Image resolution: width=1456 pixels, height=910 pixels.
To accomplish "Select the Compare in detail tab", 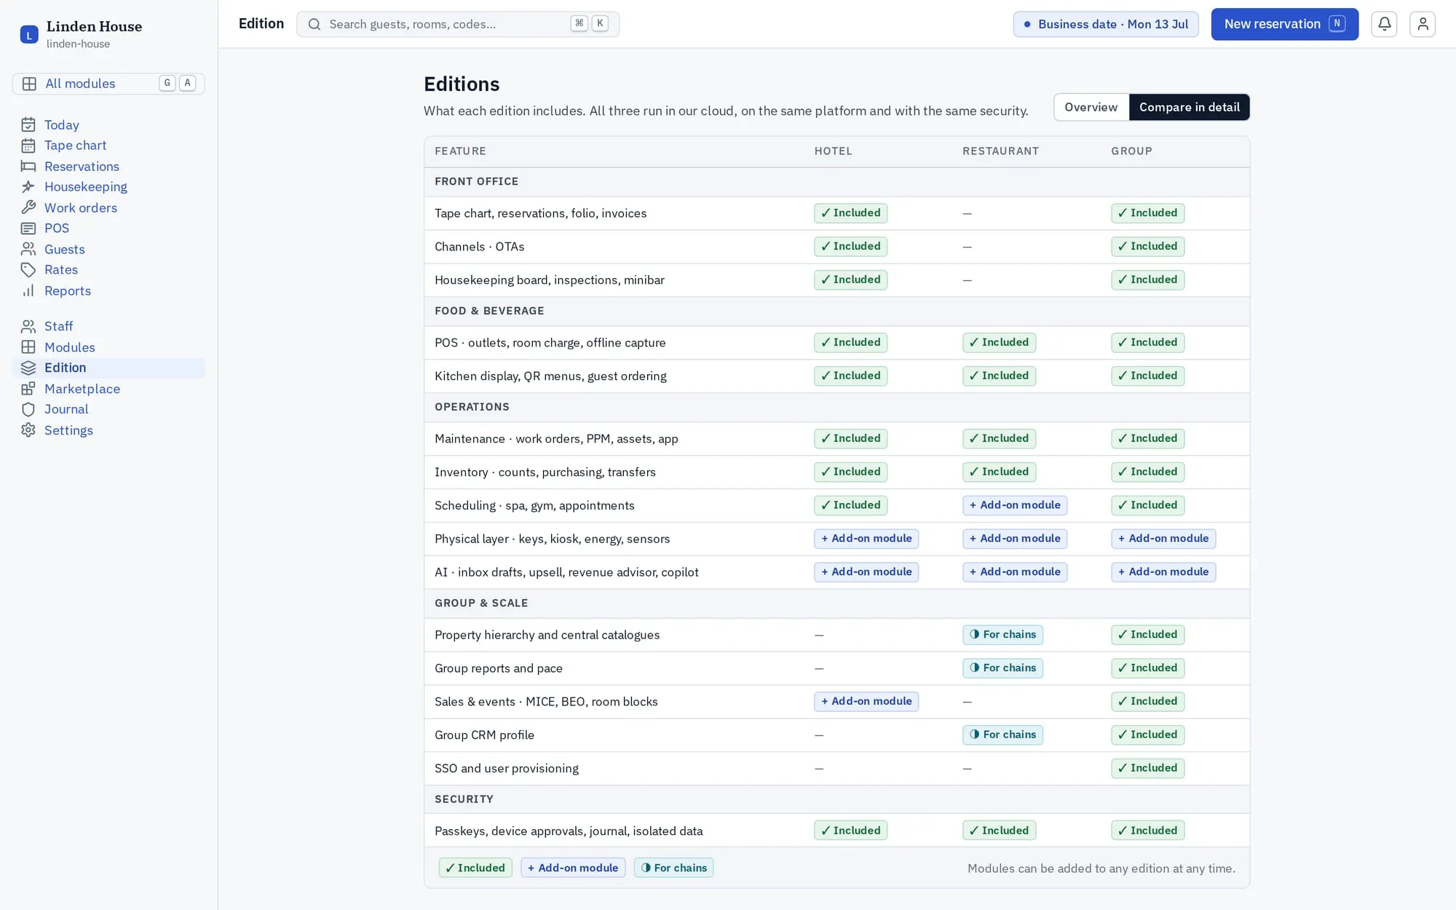I will (x=1189, y=107).
